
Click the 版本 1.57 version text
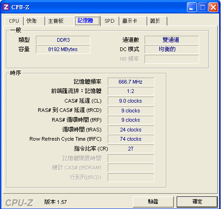55,202
